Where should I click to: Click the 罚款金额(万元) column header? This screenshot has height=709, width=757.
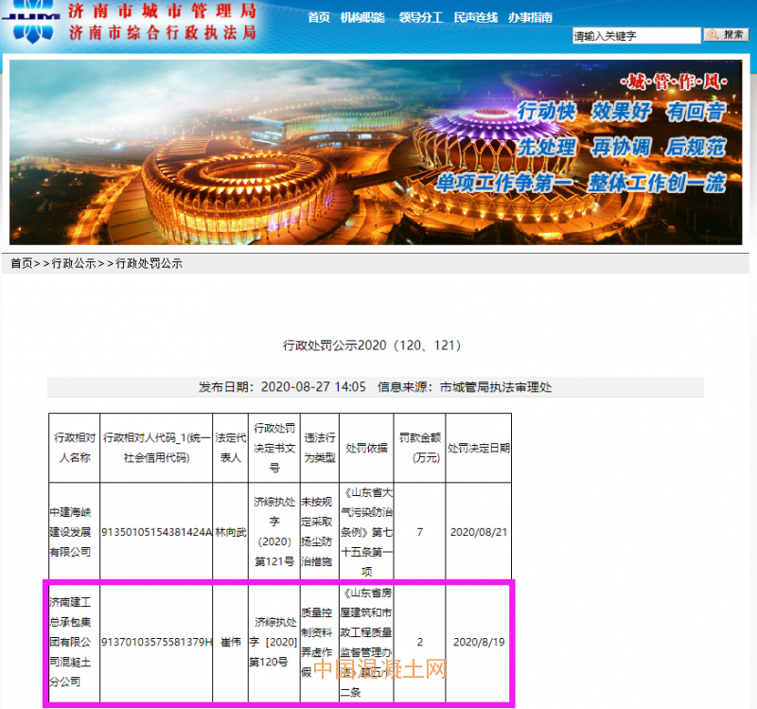coord(419,447)
